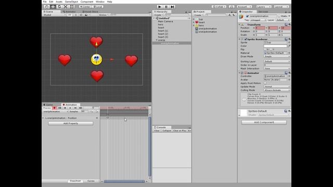The height and width of the screenshot is (187, 333).
Task: Toggle Flip Y checkbox
Action: 271,49
